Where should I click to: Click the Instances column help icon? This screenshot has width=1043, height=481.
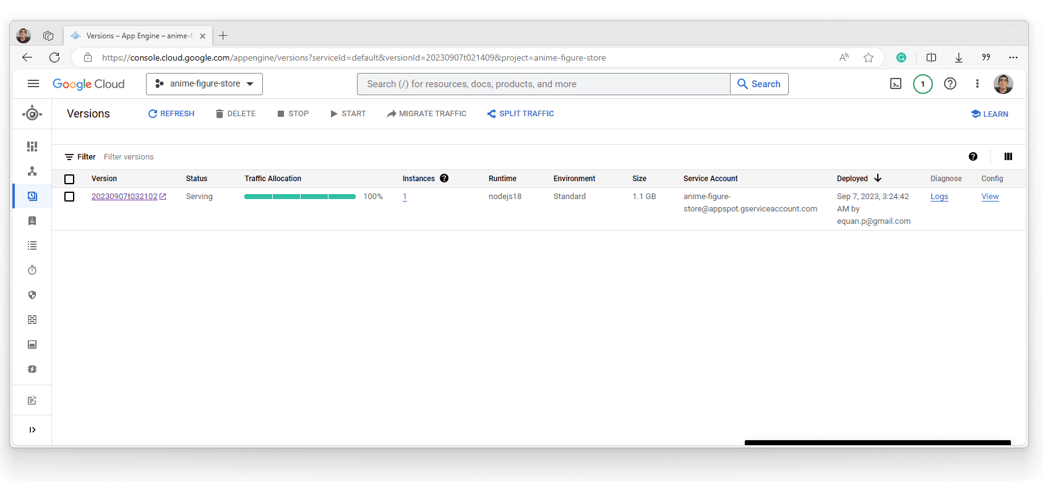tap(444, 178)
